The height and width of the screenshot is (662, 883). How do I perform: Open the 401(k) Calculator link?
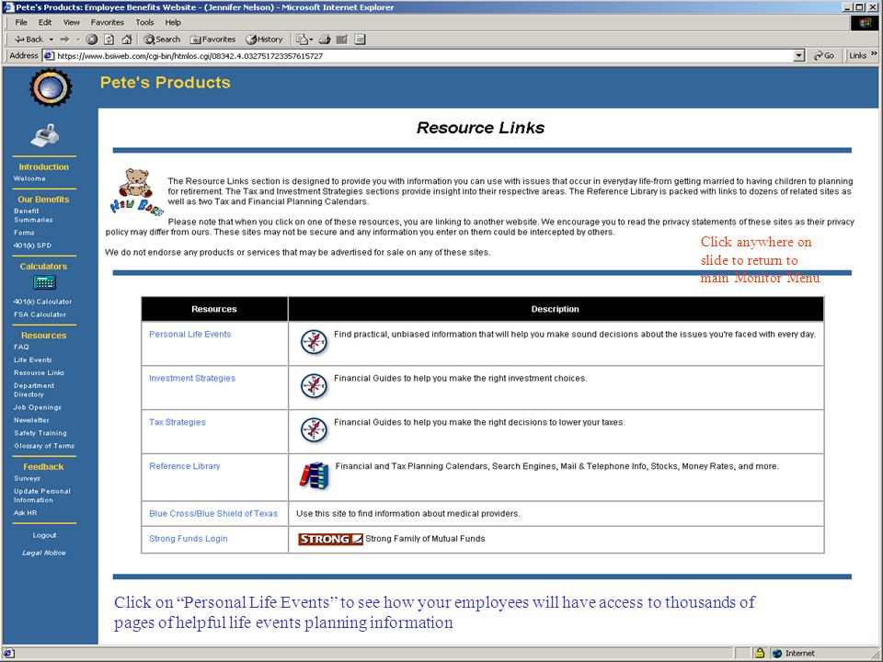[43, 302]
